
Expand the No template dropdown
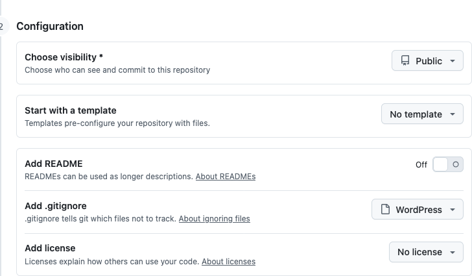(422, 114)
